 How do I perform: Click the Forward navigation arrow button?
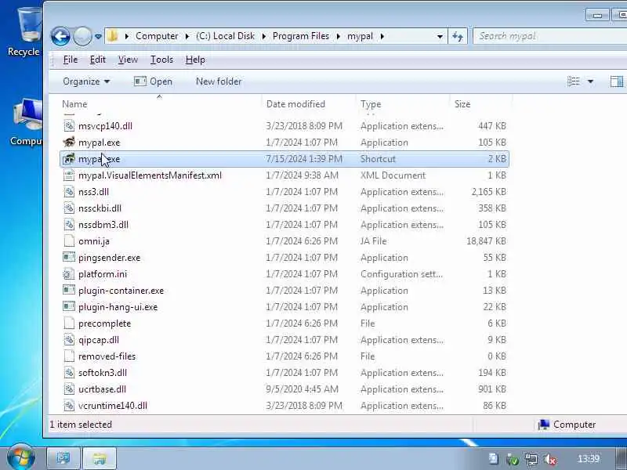[83, 36]
